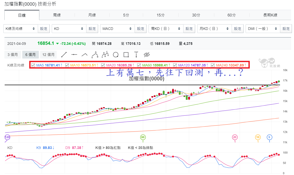Click 設定 button next to KD dropdown
Image resolution: width=294 pixels, height=175 pixels.
[92, 29]
